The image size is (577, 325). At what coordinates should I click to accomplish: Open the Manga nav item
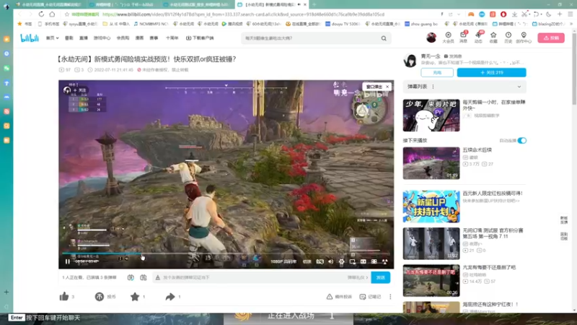(139, 38)
